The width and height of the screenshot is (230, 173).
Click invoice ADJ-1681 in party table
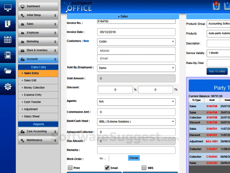click(212, 141)
